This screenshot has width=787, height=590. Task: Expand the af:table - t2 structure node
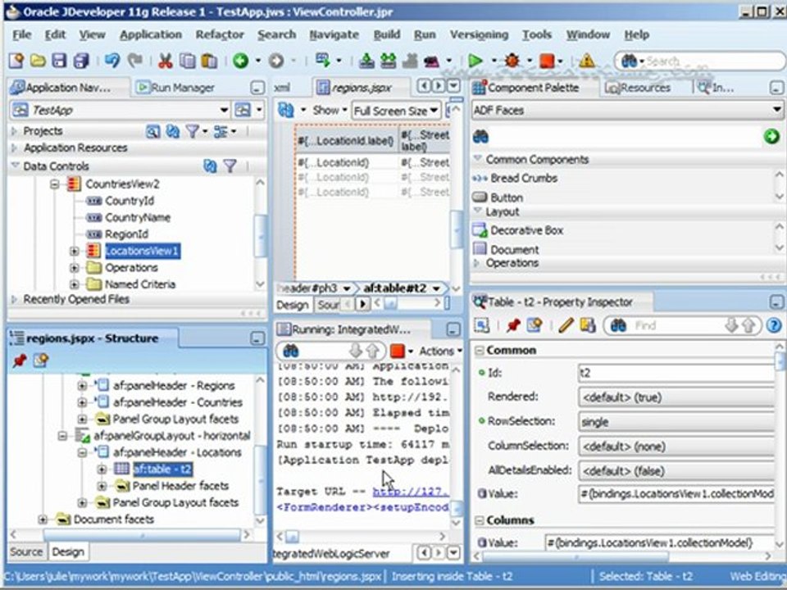tap(102, 469)
